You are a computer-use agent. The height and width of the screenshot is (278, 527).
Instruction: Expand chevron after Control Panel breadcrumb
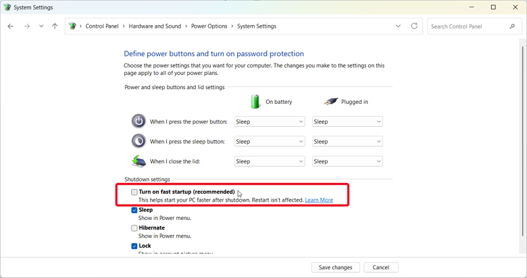click(124, 26)
